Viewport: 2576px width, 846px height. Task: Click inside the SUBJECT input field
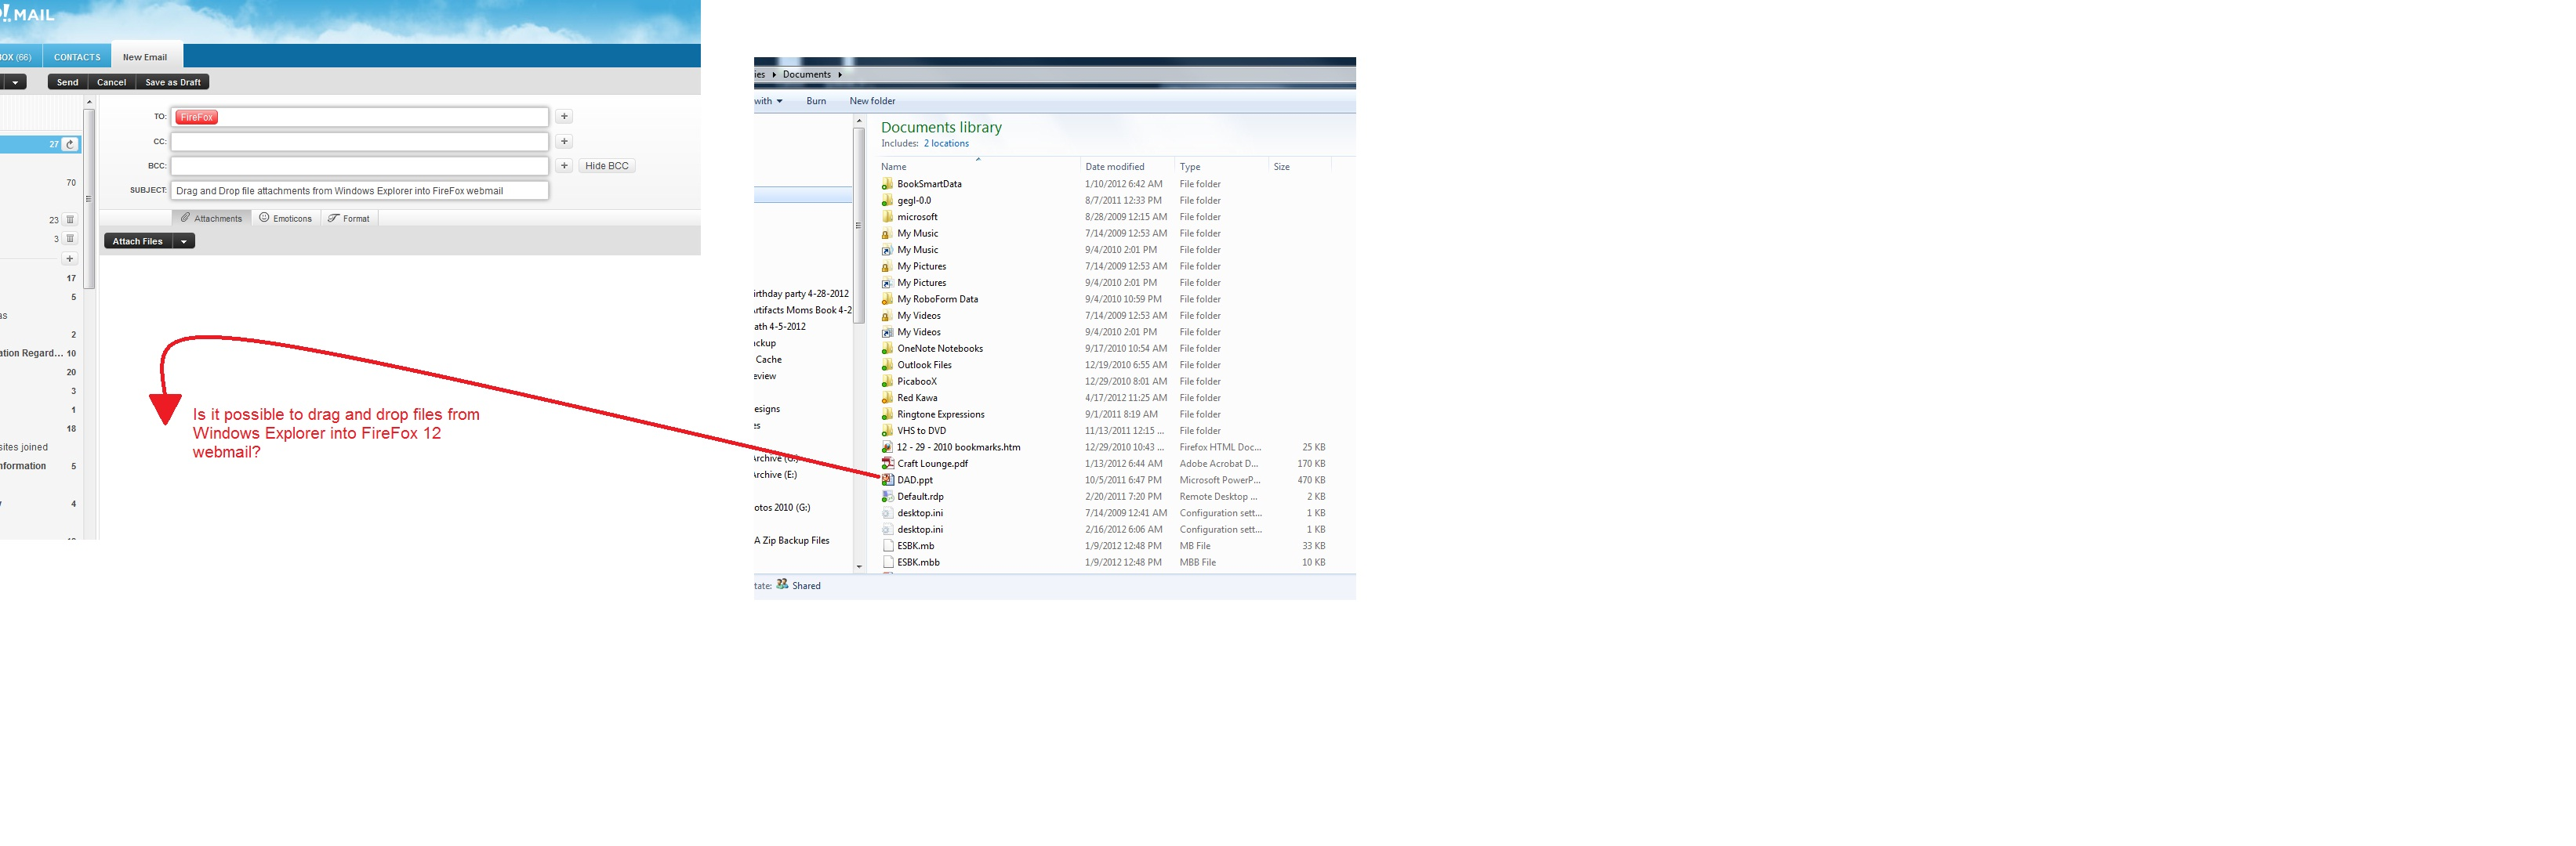(360, 191)
